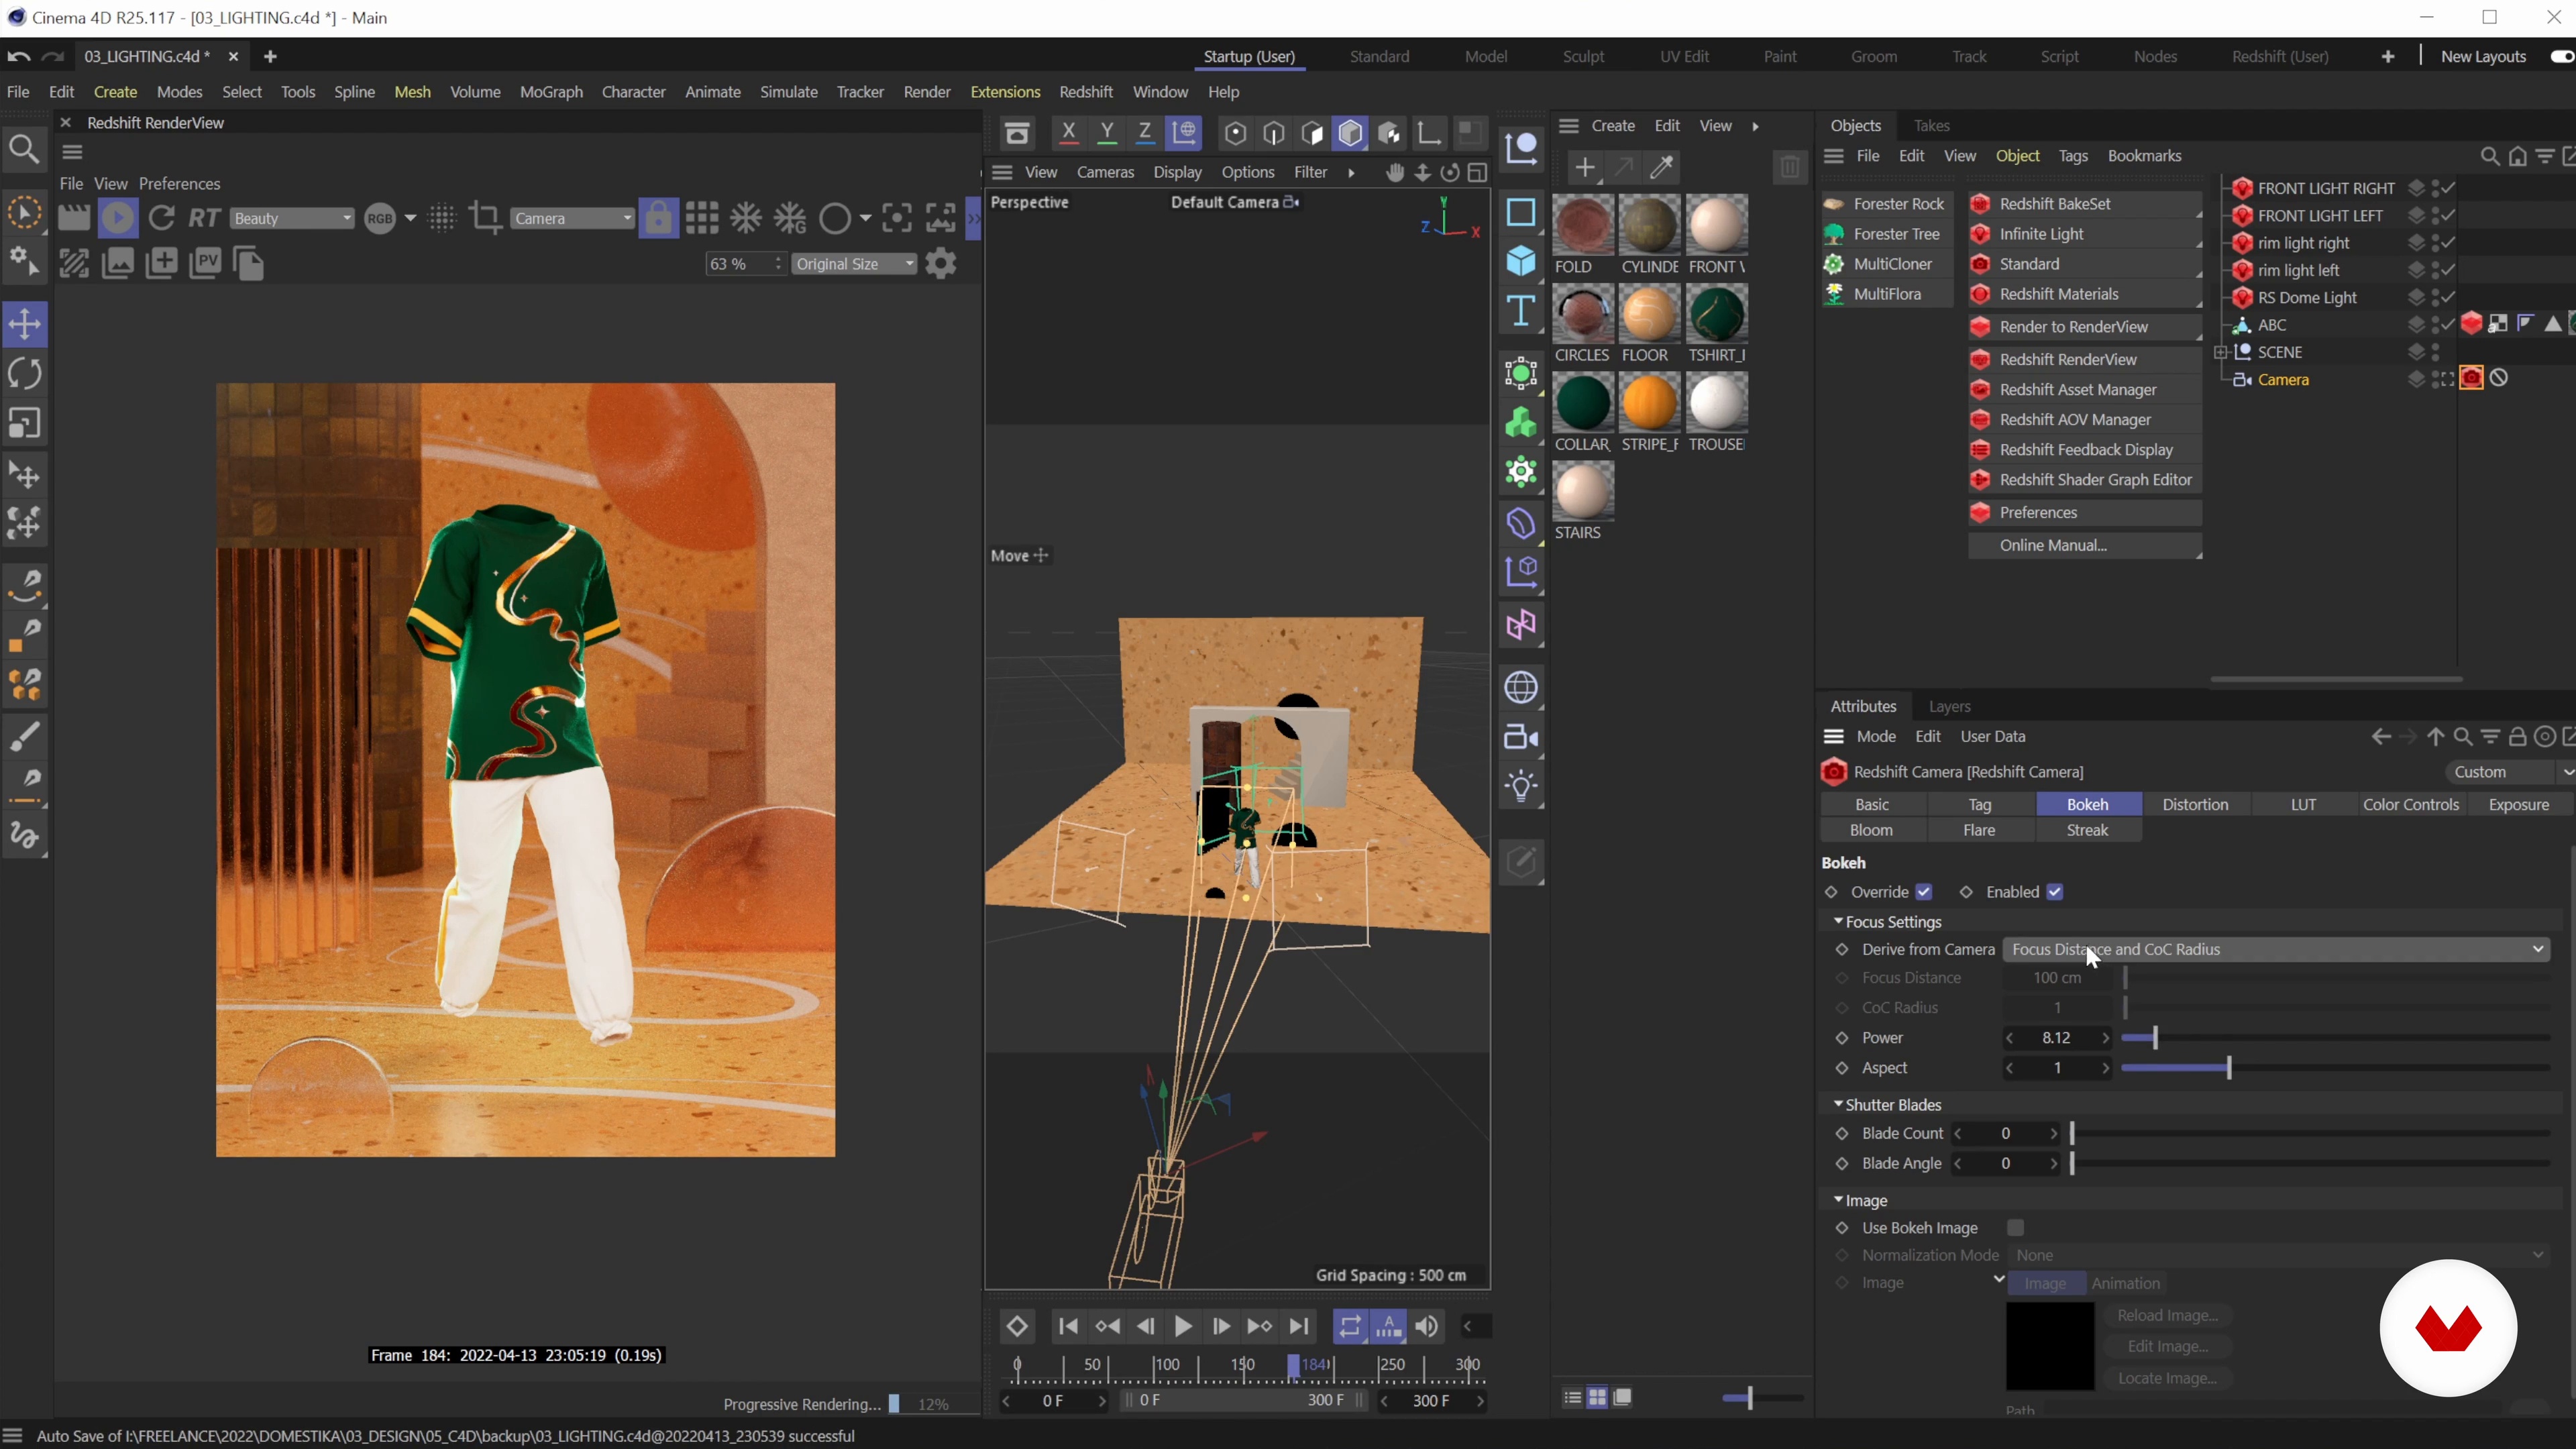This screenshot has width=2576, height=1449.
Task: Open Beauty AOV dropdown
Action: 291,218
